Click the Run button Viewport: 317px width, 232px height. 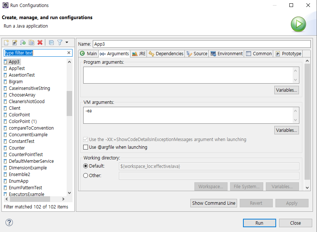[x=260, y=223]
